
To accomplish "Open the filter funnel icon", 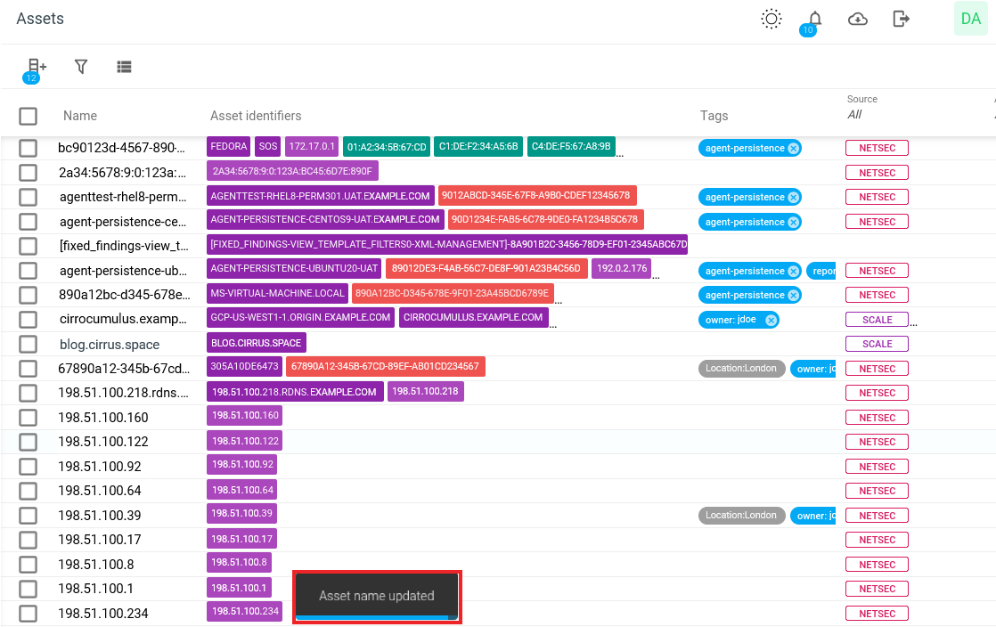I will 81,67.
